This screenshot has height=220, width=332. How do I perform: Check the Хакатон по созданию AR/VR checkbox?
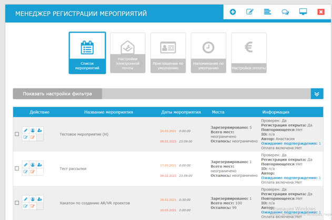[x=17, y=203]
